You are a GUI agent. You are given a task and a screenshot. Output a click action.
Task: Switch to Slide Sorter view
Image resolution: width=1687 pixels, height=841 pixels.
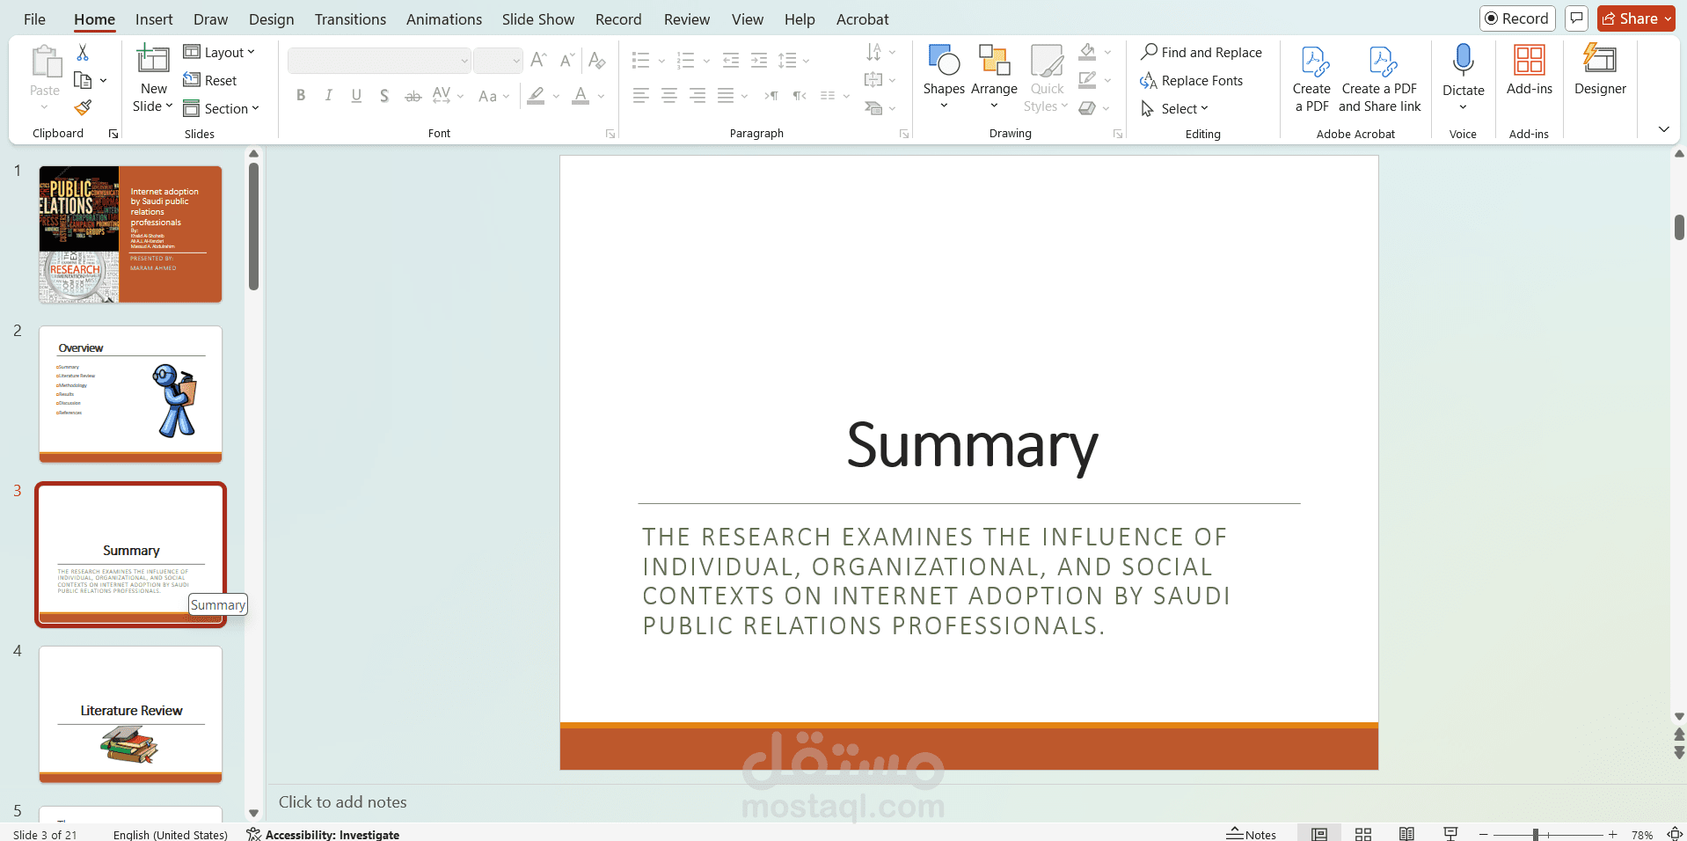(x=1363, y=834)
